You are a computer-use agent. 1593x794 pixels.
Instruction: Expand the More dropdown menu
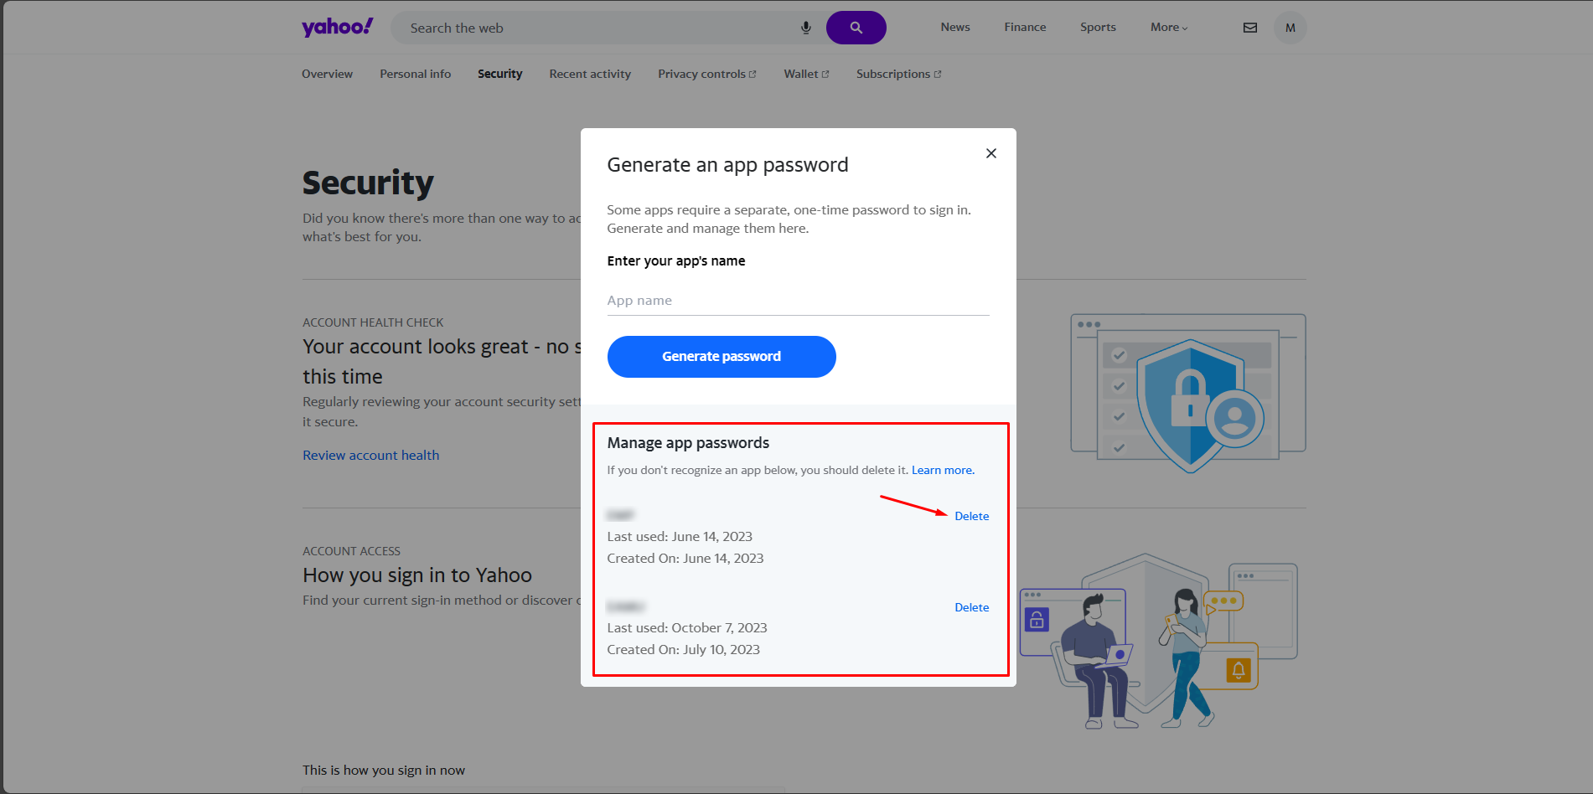[1169, 28]
